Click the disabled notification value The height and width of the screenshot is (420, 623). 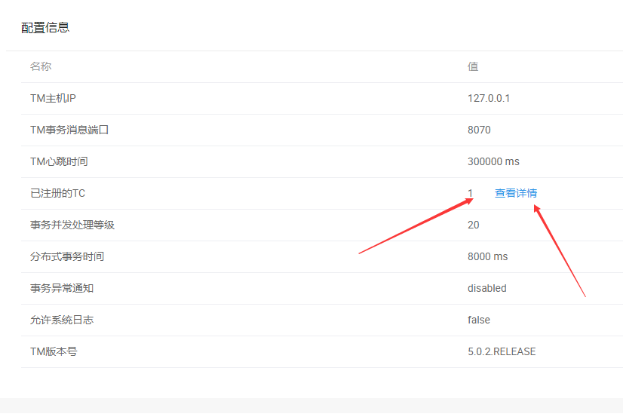486,288
